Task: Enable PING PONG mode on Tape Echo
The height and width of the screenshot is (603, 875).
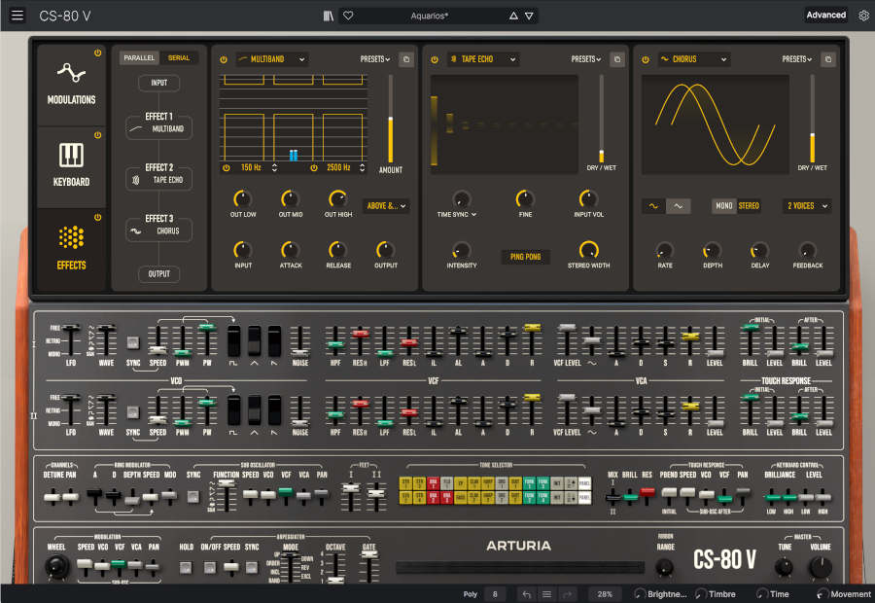Action: pyautogui.click(x=525, y=256)
